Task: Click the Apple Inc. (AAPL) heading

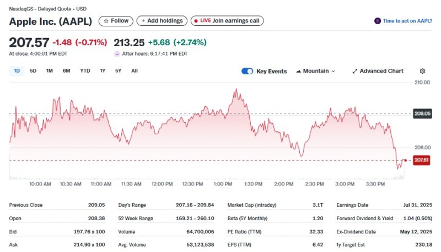Action: pyautogui.click(x=51, y=21)
